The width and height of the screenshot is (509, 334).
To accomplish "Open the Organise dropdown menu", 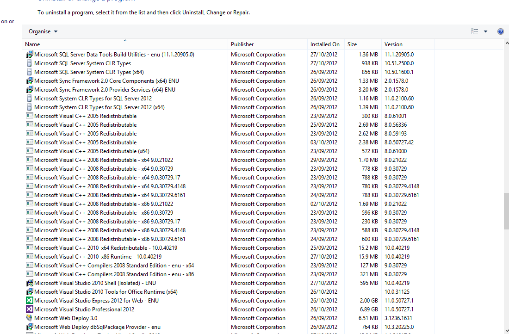I will tap(43, 31).
